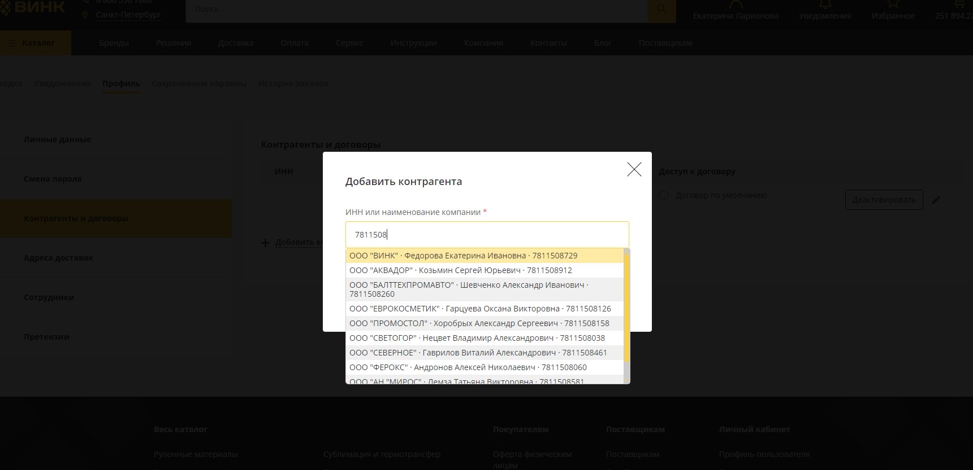
Task: Open Уведомления bell in header
Action: 825,10
